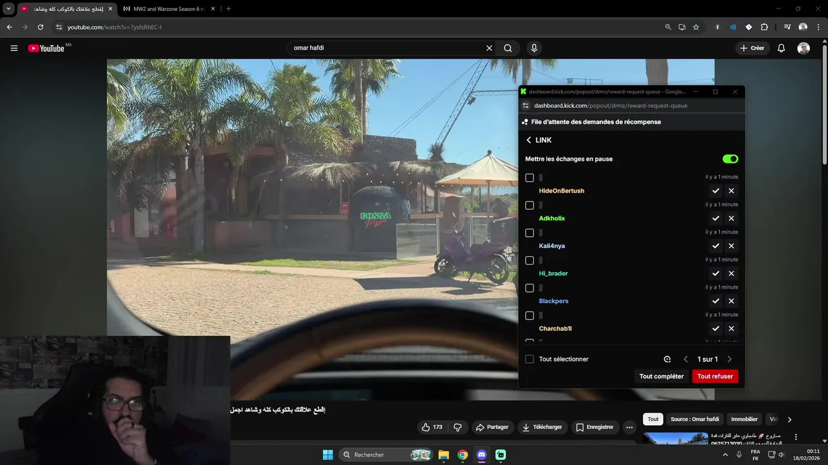Click the youtube.com address bar URL

(x=114, y=27)
